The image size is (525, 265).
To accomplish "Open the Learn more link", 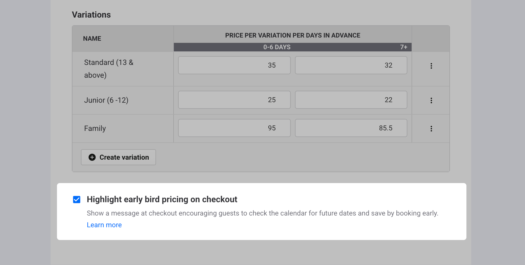I will (104, 225).
